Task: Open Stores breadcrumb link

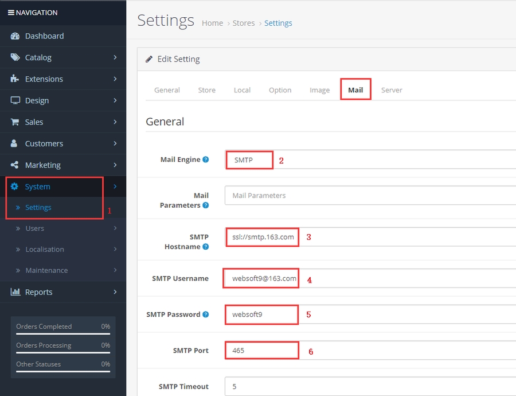Action: [244, 23]
